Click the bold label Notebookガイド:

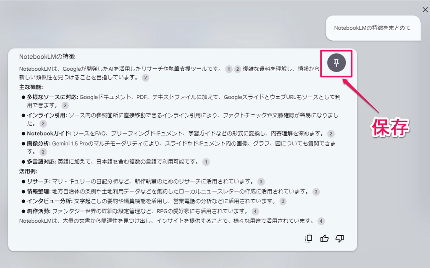(x=49, y=134)
